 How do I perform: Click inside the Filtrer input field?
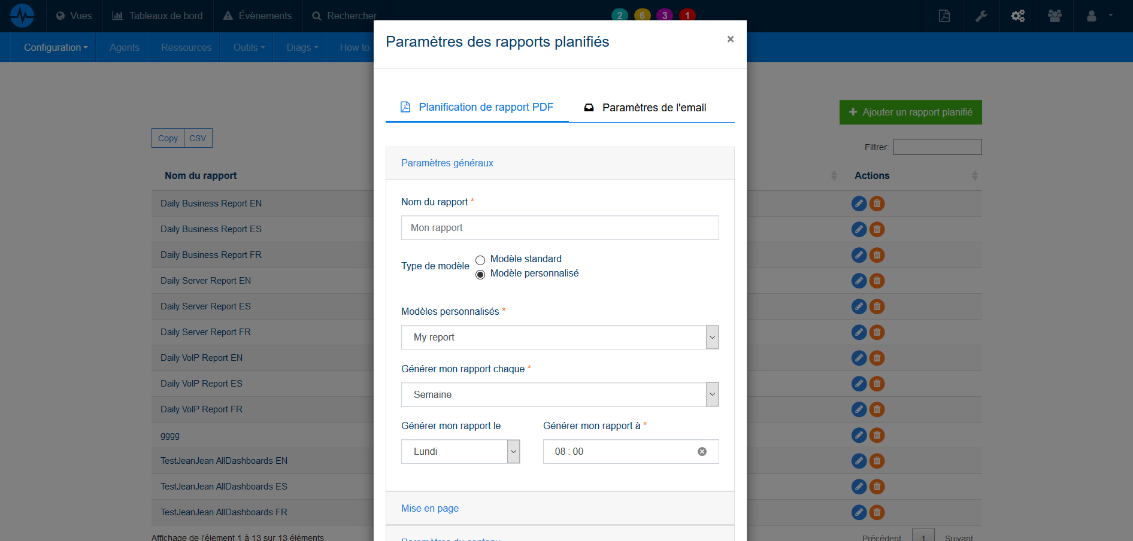[937, 147]
